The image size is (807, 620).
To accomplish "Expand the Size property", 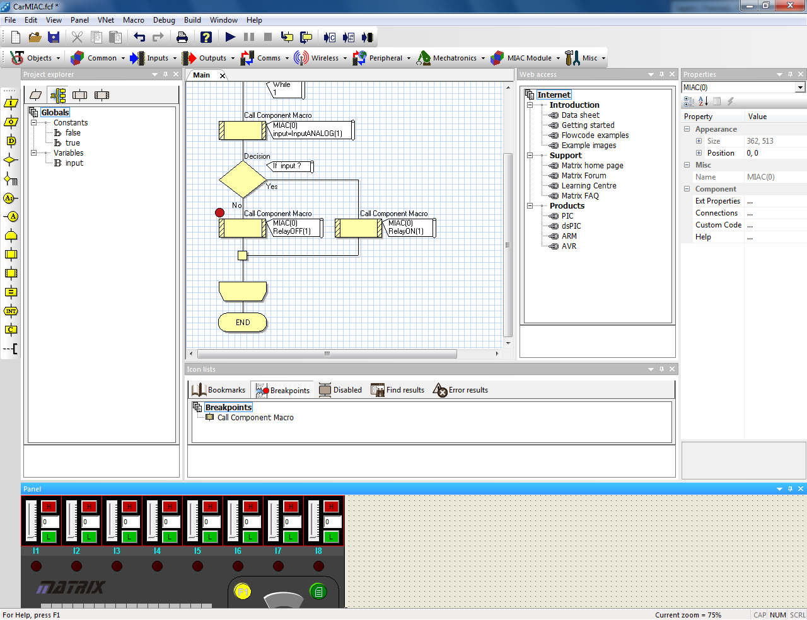I will pyautogui.click(x=699, y=141).
